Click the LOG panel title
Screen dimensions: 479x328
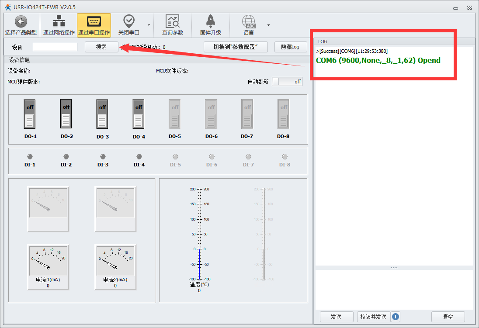click(323, 41)
